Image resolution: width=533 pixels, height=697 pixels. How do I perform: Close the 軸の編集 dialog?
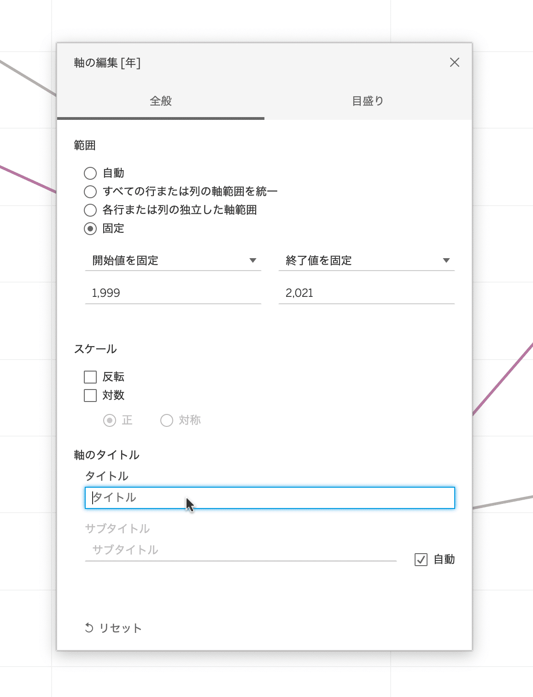point(454,62)
